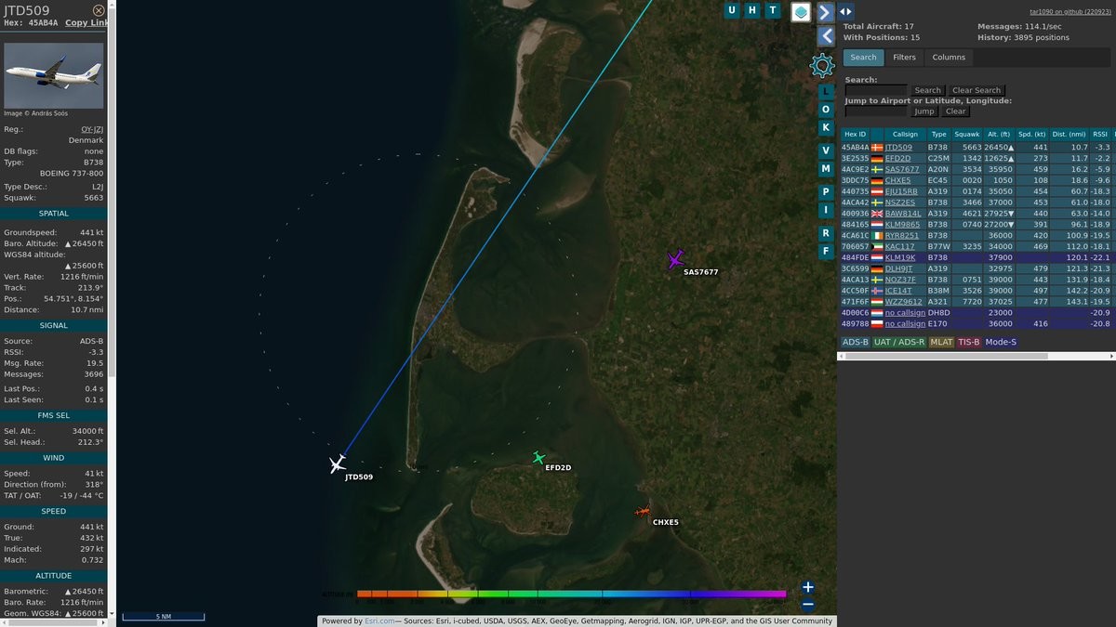This screenshot has height=627, width=1116.
Task: Click the orange CHXE5 helicopter icon
Action: 643,512
